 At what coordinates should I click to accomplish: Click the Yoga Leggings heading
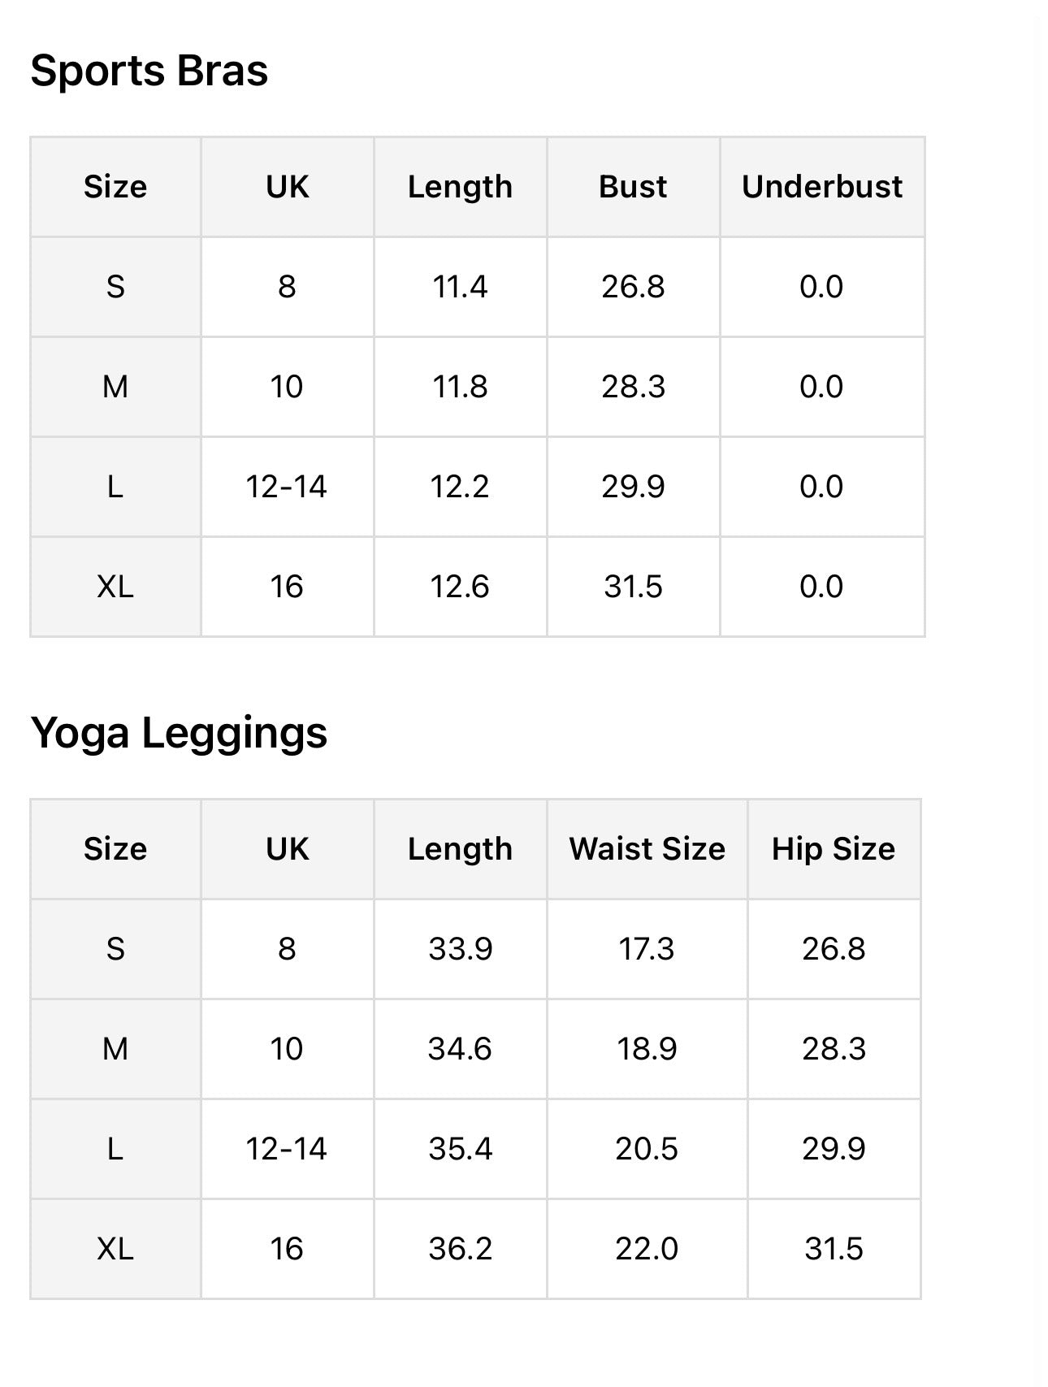179,732
